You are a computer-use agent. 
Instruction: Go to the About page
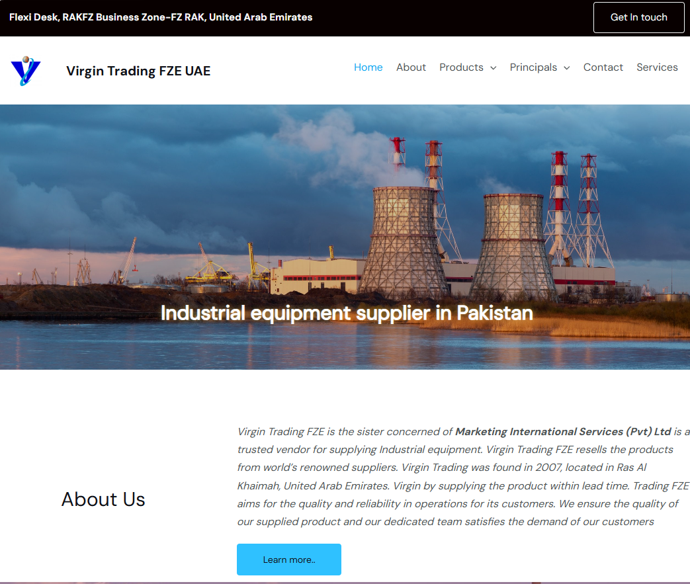click(411, 67)
